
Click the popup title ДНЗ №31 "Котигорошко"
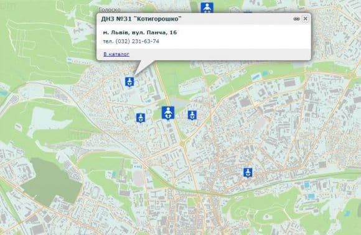tap(141, 19)
